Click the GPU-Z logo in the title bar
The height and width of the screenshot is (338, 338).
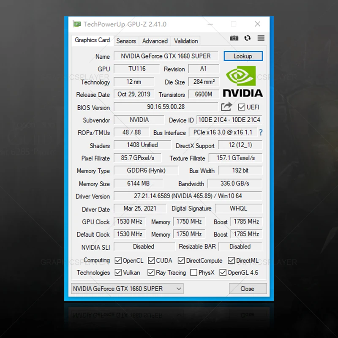coord(76,24)
